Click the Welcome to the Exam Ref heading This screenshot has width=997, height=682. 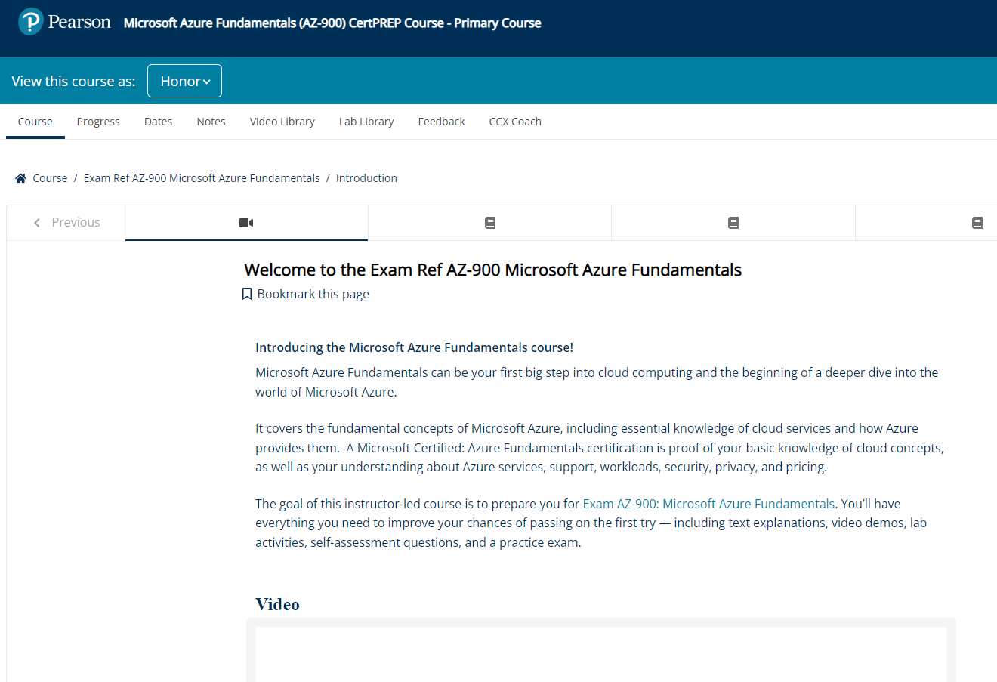click(493, 270)
